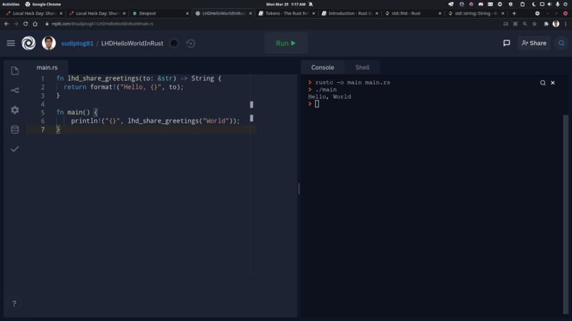The width and height of the screenshot is (572, 321).
Task: Go back with browser back arrow
Action: (x=6, y=23)
